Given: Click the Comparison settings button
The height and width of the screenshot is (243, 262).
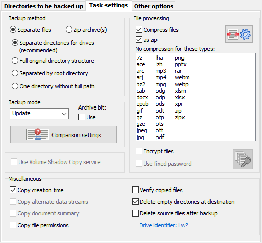Looking at the screenshot, I should 63,134.
